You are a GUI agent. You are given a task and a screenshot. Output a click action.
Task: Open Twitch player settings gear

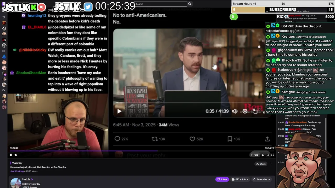coord(263,155)
